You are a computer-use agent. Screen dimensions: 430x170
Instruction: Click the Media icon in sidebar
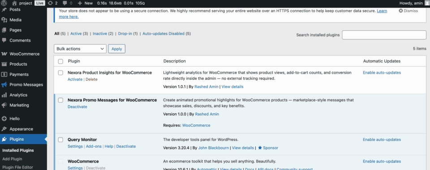click(4, 20)
